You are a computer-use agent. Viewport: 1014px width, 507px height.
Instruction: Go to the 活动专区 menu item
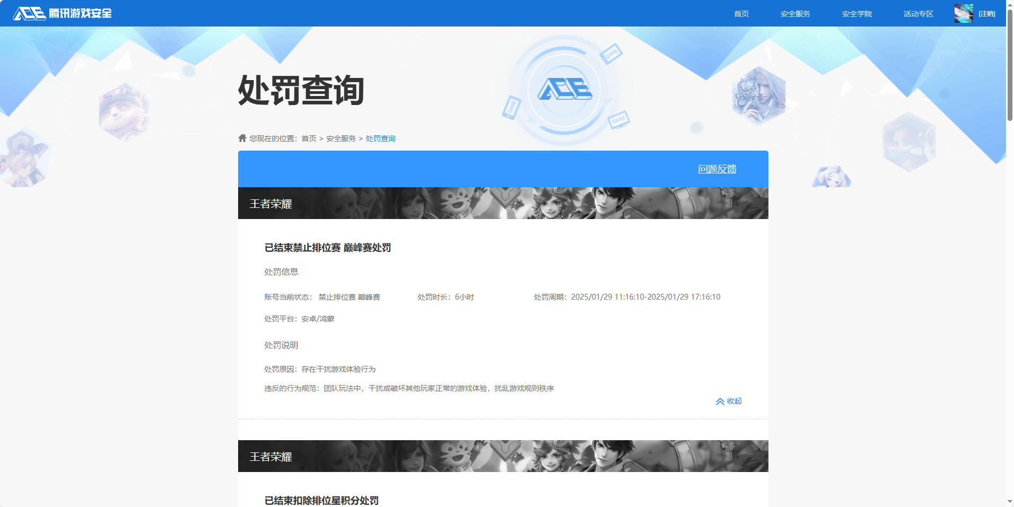click(x=918, y=14)
